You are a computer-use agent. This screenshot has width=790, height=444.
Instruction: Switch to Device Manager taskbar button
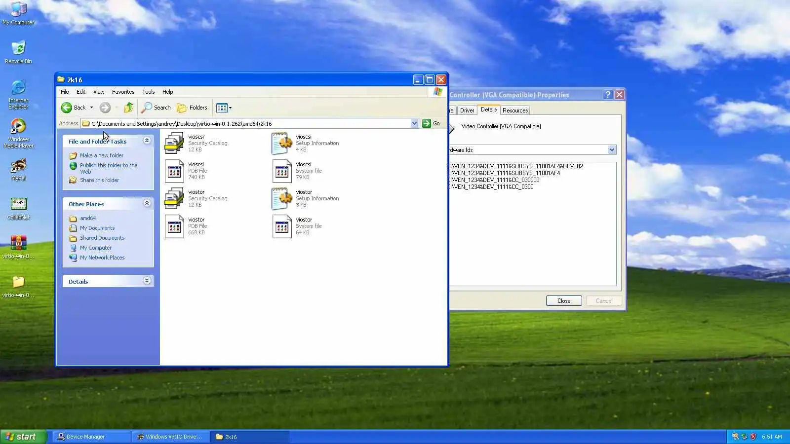coord(91,437)
